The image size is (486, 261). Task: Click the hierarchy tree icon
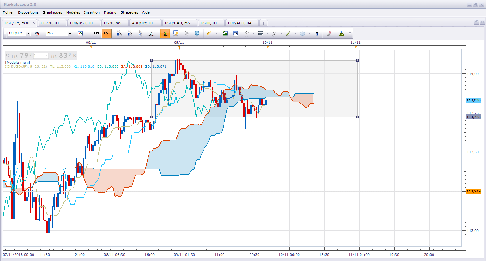341,33
